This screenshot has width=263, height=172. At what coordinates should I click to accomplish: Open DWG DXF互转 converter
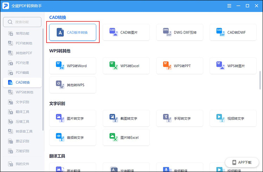180,32
